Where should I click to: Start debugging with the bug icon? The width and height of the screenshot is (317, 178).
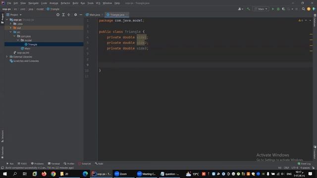coord(278,9)
